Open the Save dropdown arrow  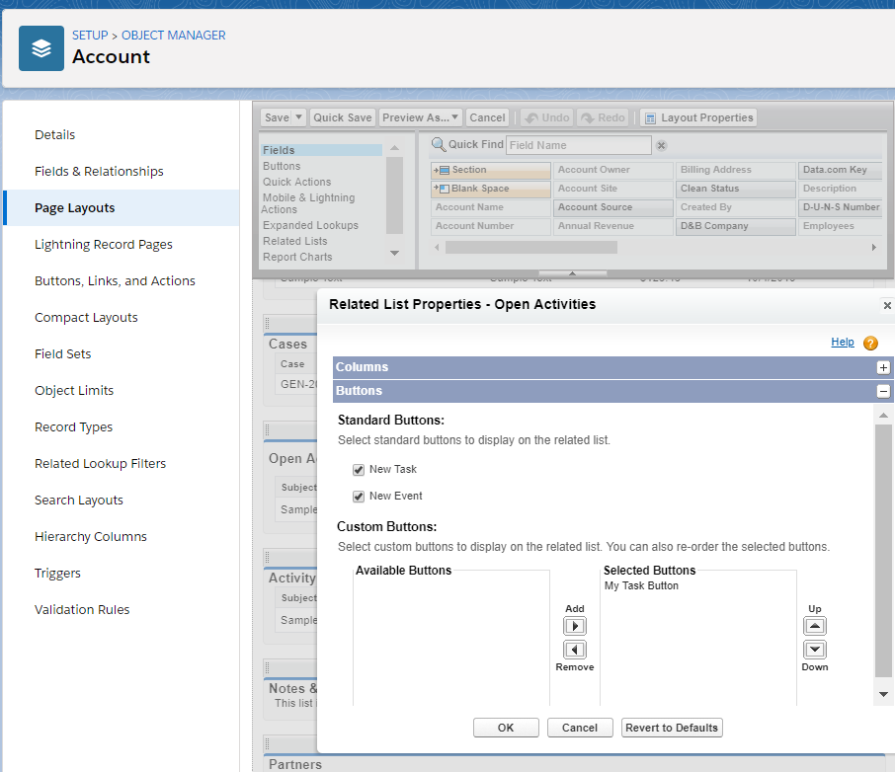point(299,117)
